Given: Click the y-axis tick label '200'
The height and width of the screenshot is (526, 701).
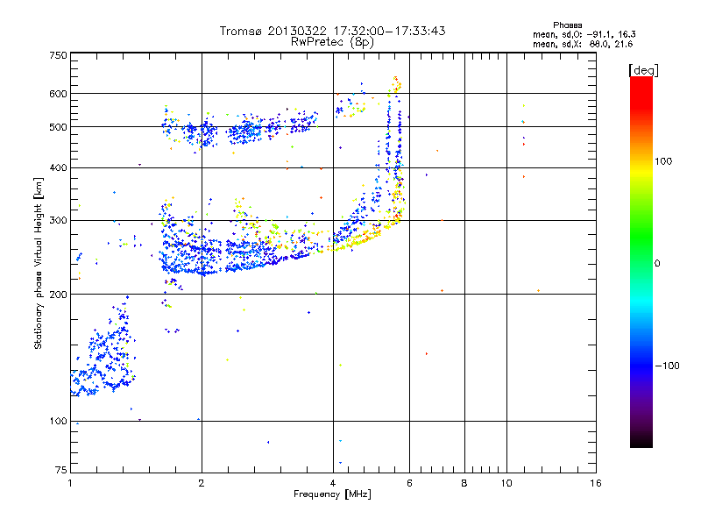Looking at the screenshot, I should coord(59,295).
